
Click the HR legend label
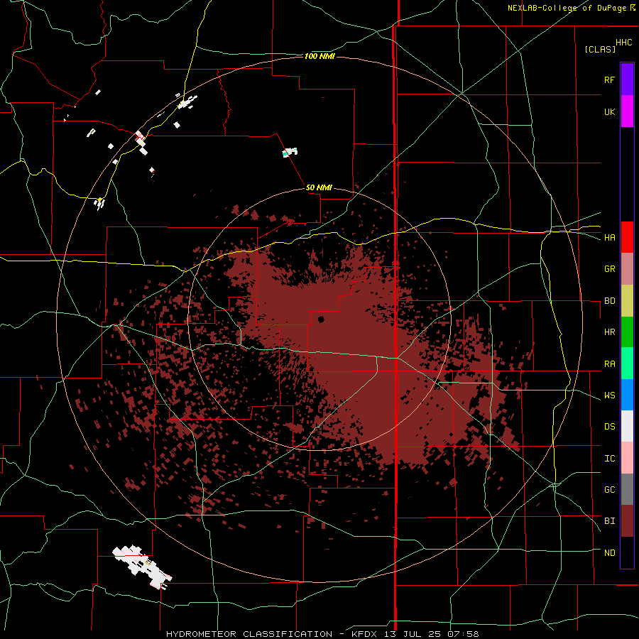click(609, 332)
